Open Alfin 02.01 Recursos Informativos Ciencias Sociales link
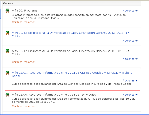 tap(72, 74)
